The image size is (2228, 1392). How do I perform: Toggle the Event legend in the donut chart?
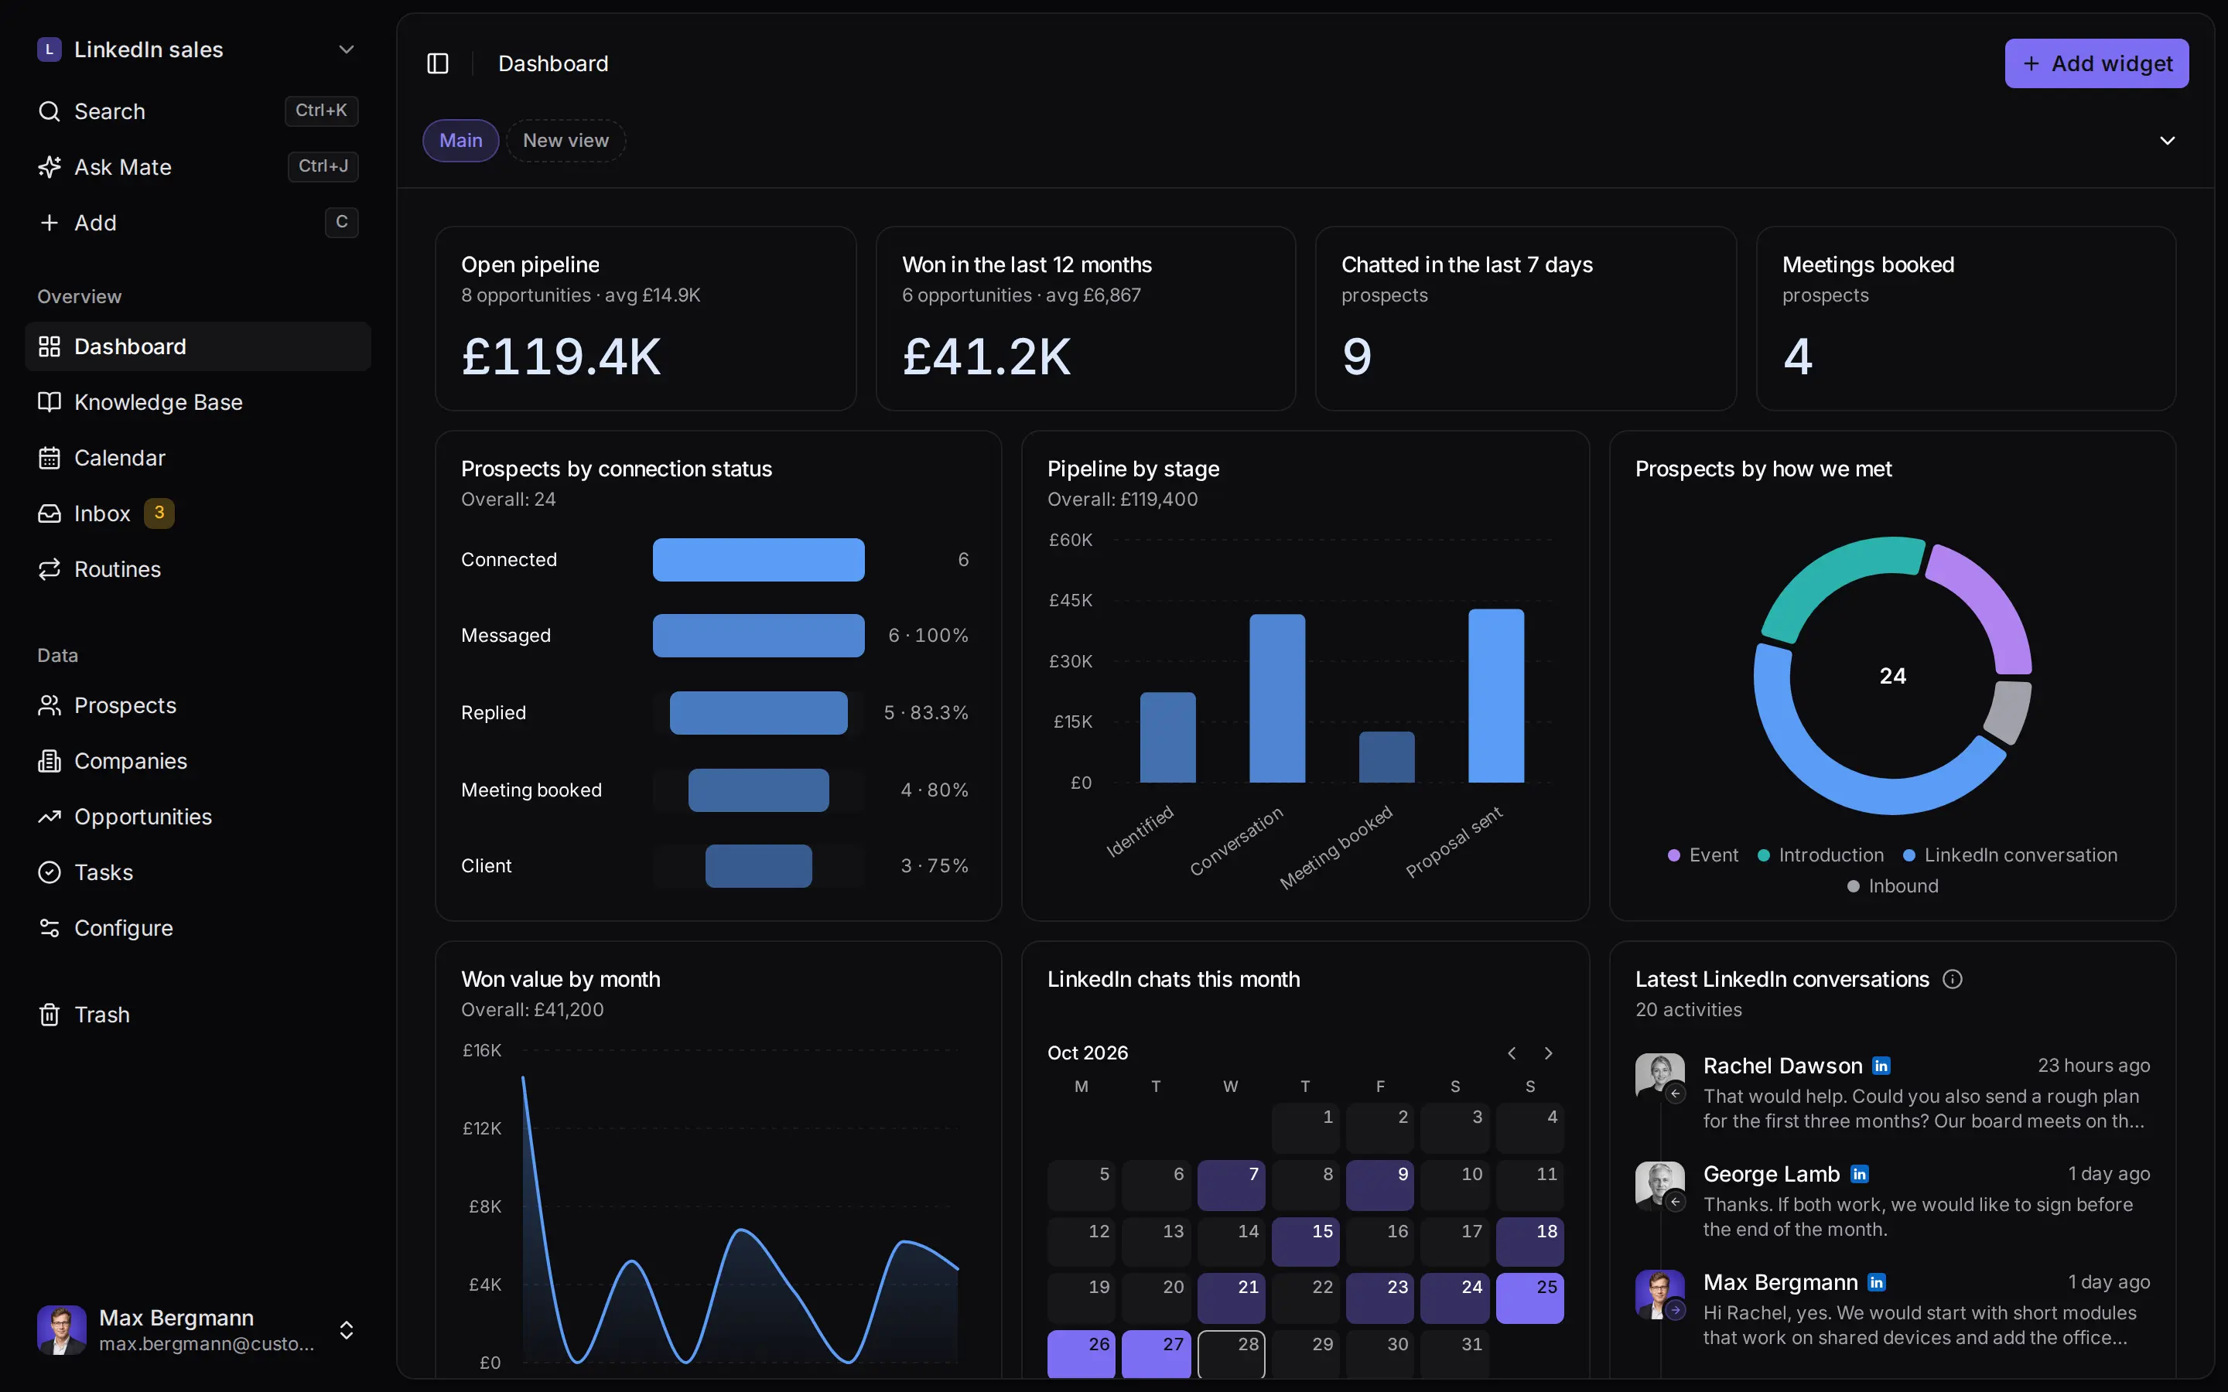tap(1703, 855)
